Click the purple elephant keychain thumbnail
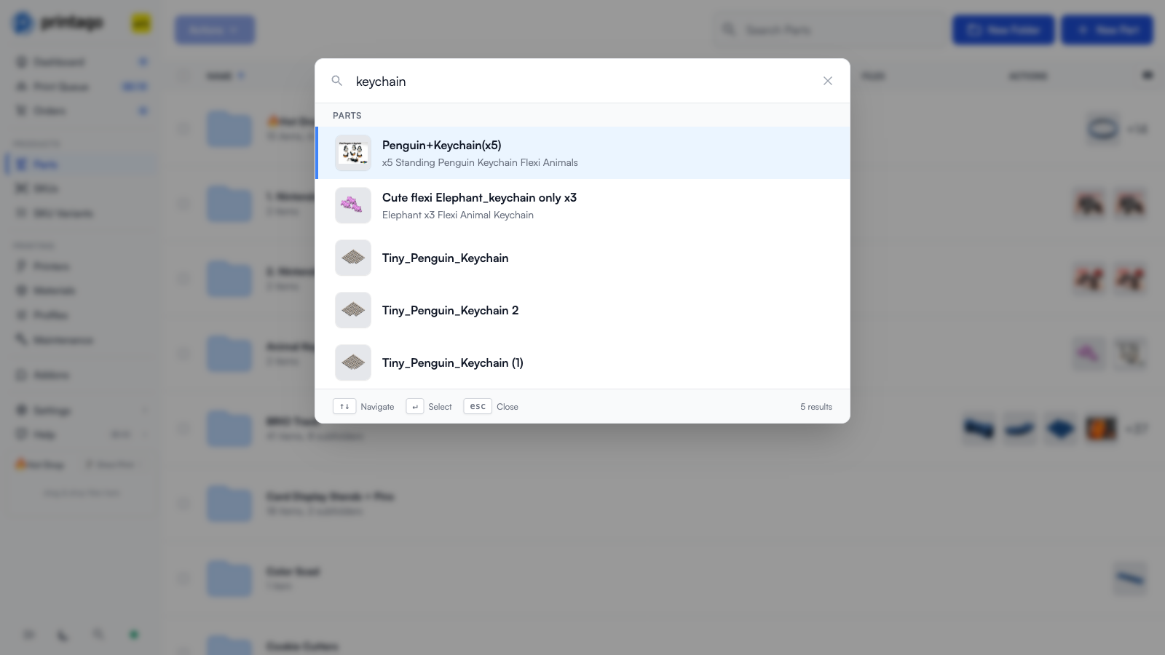 tap(353, 206)
